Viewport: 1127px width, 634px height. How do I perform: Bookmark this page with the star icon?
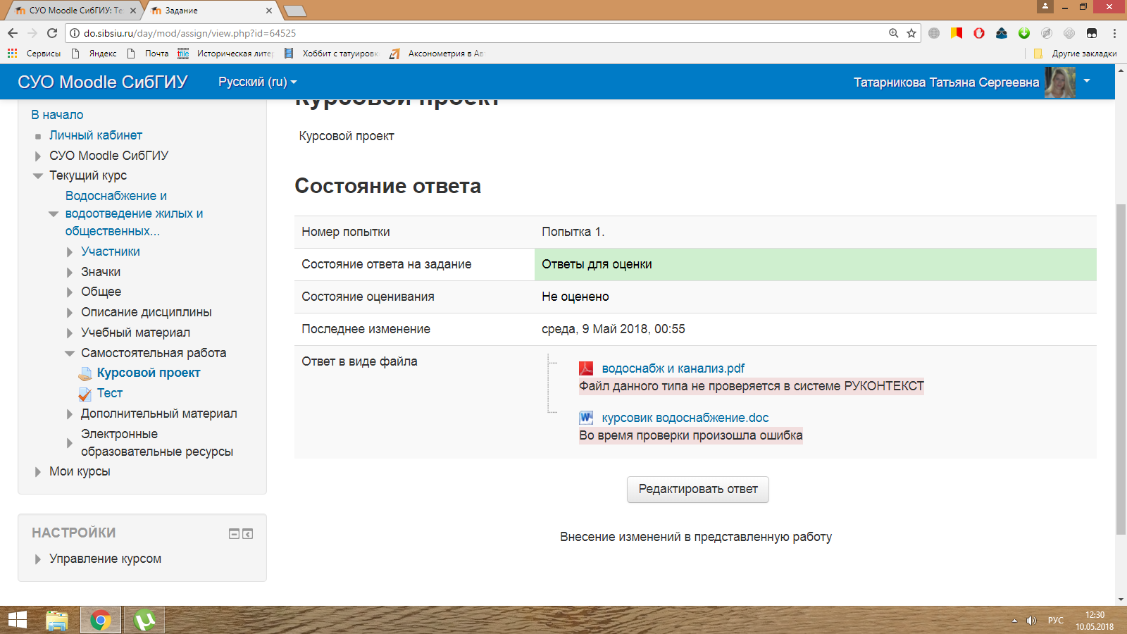pos(911,33)
